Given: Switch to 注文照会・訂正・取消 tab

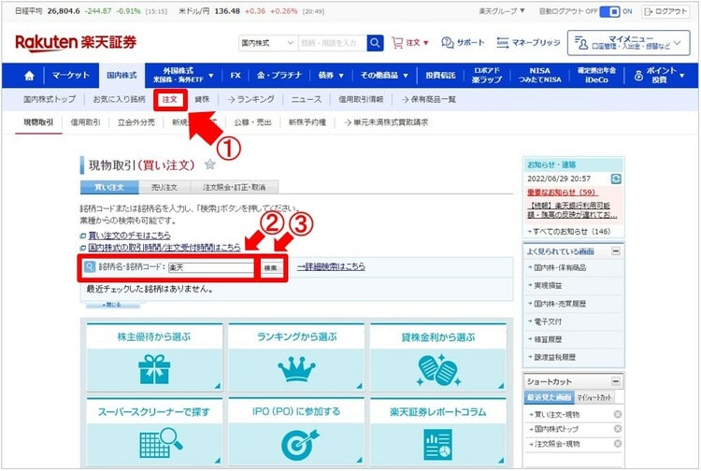Looking at the screenshot, I should [x=235, y=187].
